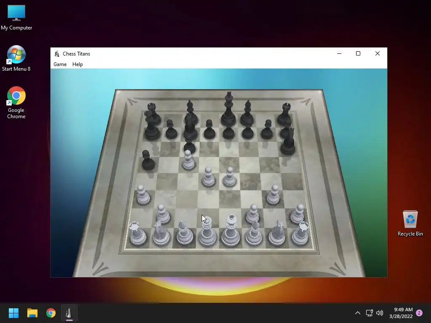Image resolution: width=431 pixels, height=323 pixels.
Task: Click the black pawn on a5
Action: point(148,160)
